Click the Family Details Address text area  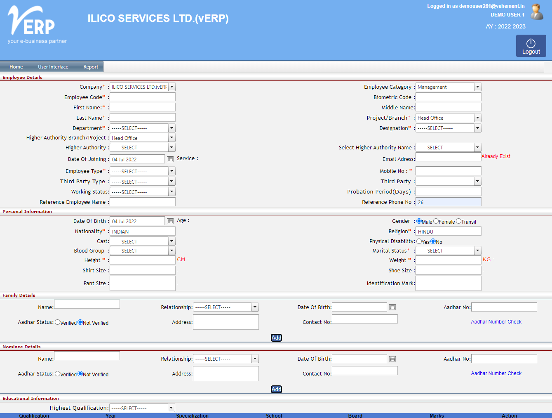click(x=226, y=322)
